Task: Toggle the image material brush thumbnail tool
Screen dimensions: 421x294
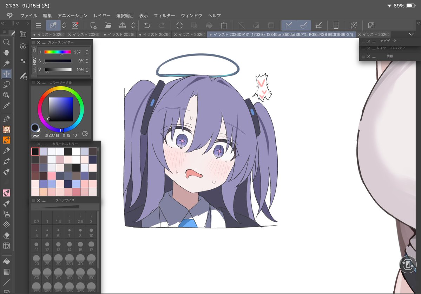Action: coord(6,129)
